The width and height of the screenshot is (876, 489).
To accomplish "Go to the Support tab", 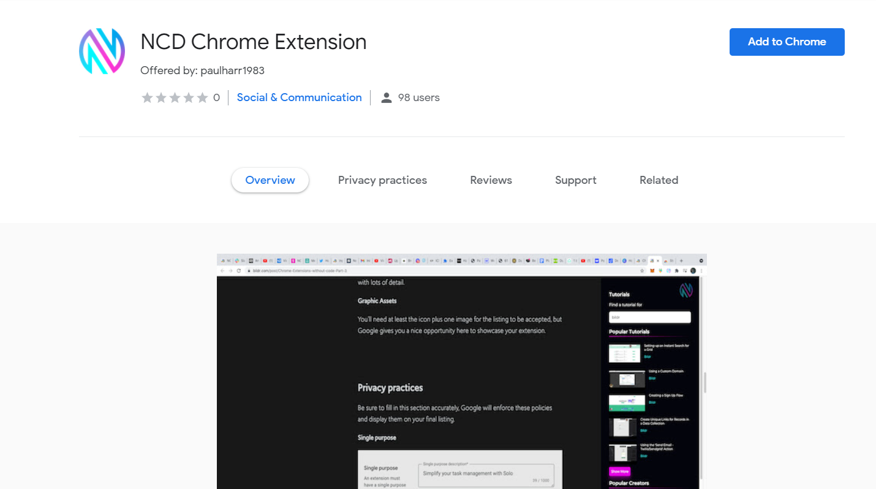I will pos(576,180).
